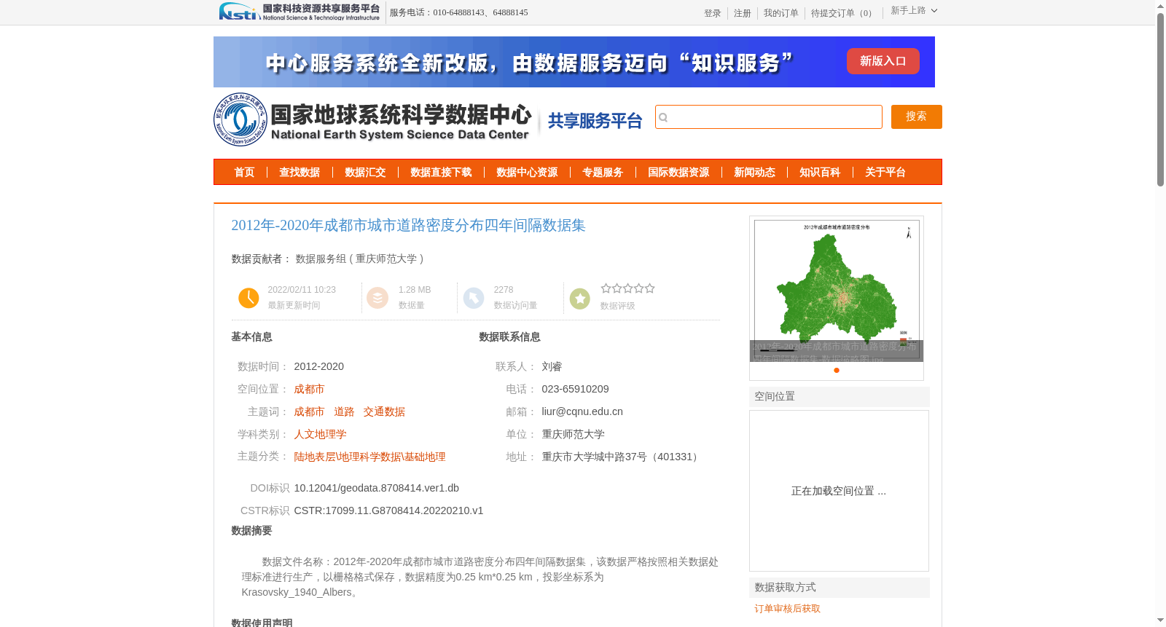The image size is (1166, 627).
Task: Click the 数据获取方式 panel header
Action: pyautogui.click(x=840, y=588)
